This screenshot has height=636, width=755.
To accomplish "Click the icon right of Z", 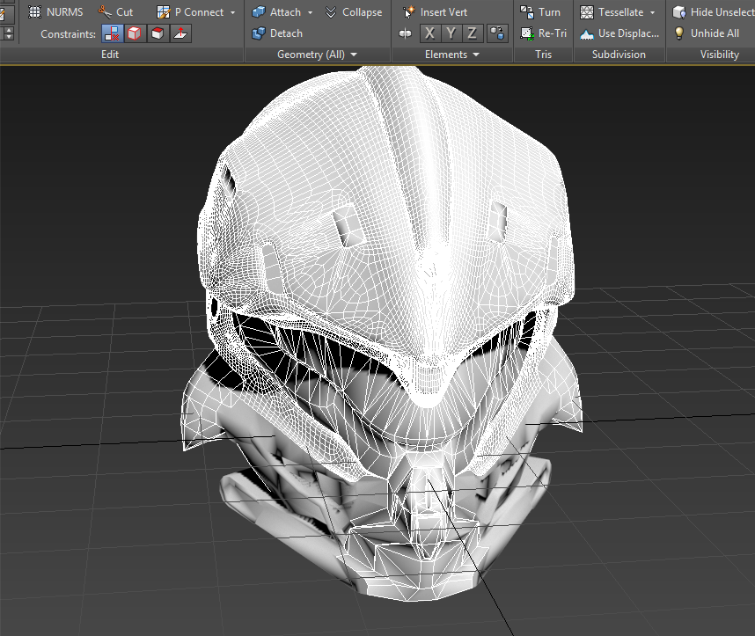I will [497, 33].
